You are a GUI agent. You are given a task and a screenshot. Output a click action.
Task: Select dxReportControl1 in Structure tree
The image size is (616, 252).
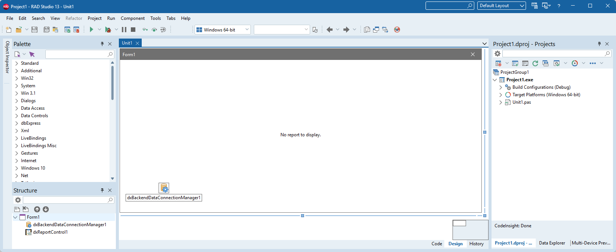point(50,232)
